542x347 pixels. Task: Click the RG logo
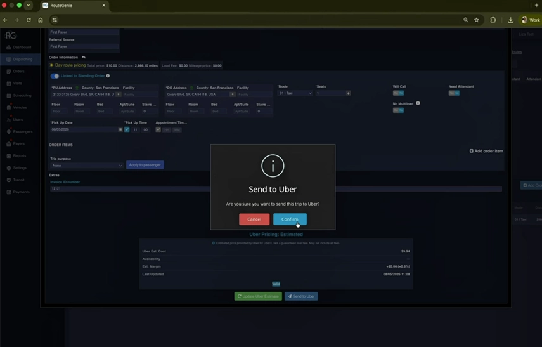(11, 36)
